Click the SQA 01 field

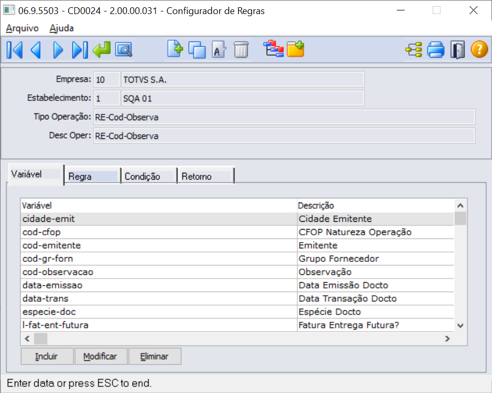[242, 98]
